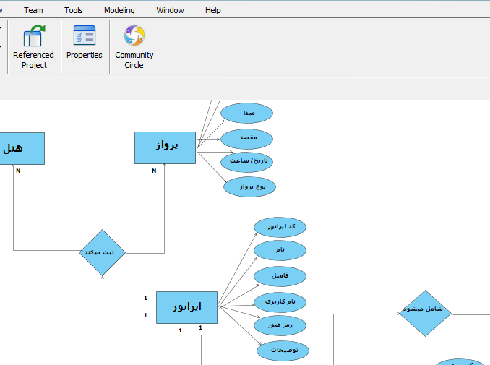Open the Window menu
The width and height of the screenshot is (490, 365).
click(170, 10)
